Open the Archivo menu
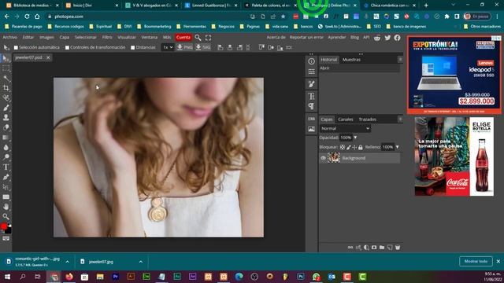 tap(10, 38)
